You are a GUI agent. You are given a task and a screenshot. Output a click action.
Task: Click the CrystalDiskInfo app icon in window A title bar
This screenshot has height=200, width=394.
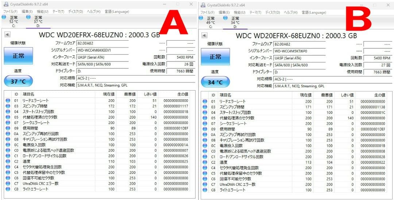(x=6, y=4)
